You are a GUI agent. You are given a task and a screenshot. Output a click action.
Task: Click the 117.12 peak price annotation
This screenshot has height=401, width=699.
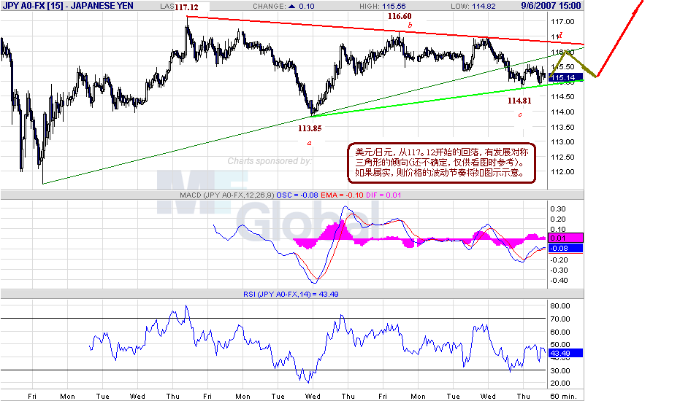[186, 7]
